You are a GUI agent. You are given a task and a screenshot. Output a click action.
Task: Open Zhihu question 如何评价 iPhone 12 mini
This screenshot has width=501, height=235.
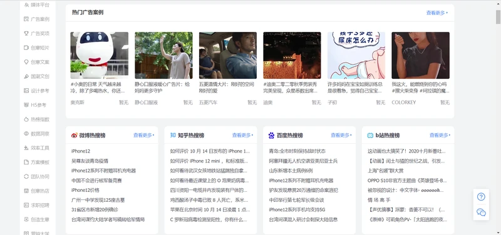(x=210, y=161)
